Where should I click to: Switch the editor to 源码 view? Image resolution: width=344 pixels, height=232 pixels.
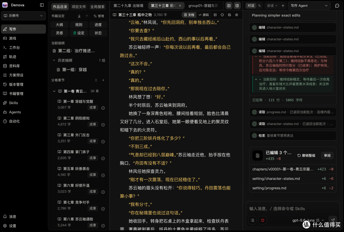tap(204, 15)
